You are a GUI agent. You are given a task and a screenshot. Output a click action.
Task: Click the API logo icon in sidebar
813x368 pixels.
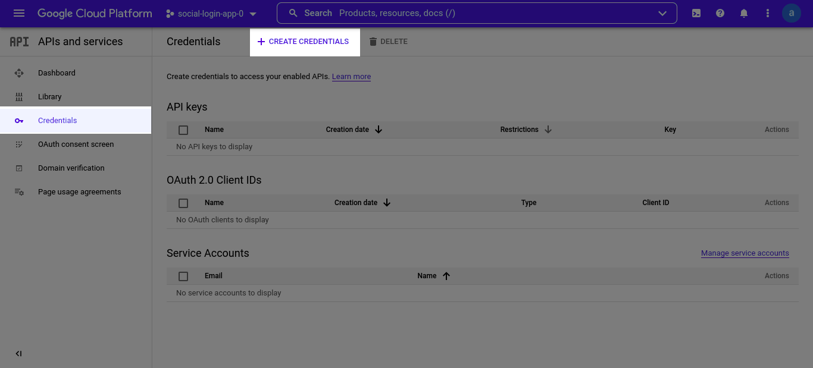click(x=19, y=42)
